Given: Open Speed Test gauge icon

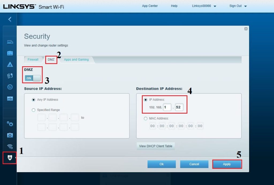Looking at the screenshot, I should point(10,87).
